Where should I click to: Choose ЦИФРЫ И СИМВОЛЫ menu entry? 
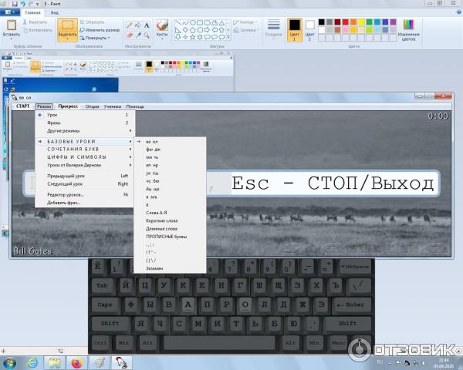click(x=85, y=157)
